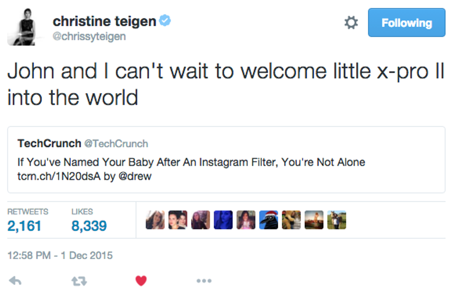Click the crow with Santa hat avatar
Screen dimensions: 450x294
point(268,220)
